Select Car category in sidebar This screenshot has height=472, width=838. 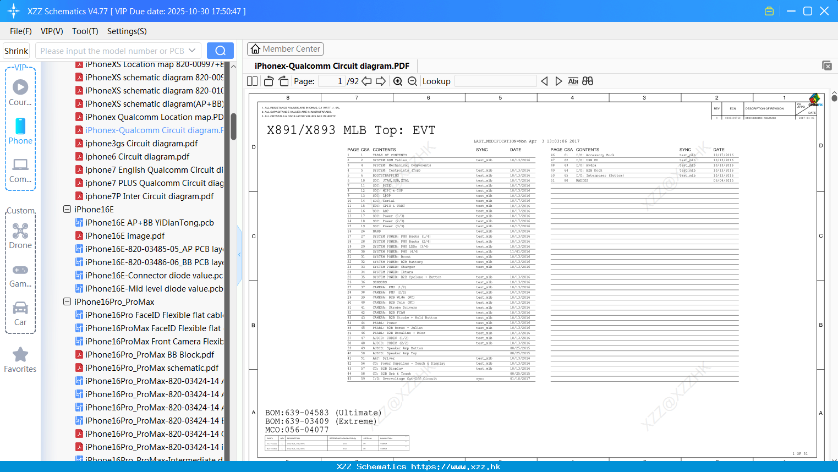20,314
